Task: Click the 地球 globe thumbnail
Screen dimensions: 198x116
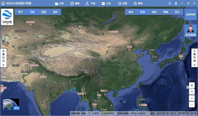Action: tap(11, 104)
